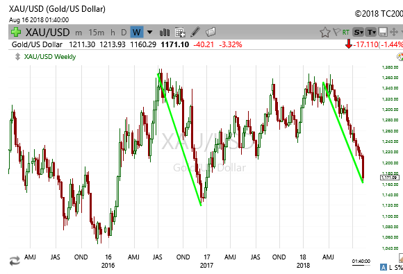The image size is (403, 274).
Task: Click the up-down arrows beside XAU/USD Weekly
Action: point(17,56)
